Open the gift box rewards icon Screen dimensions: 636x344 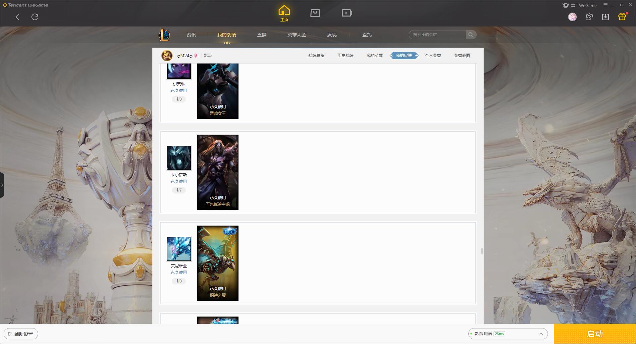click(x=622, y=17)
